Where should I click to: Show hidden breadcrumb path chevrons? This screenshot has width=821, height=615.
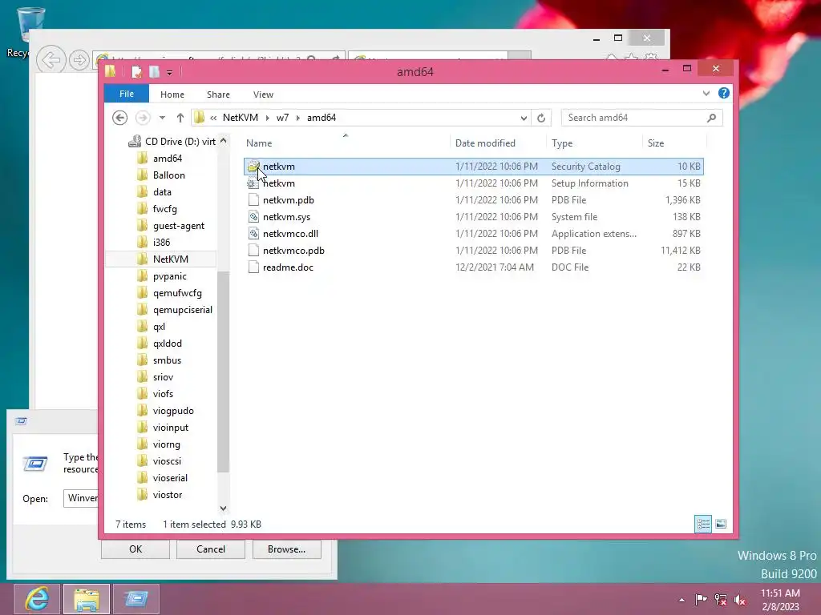213,119
